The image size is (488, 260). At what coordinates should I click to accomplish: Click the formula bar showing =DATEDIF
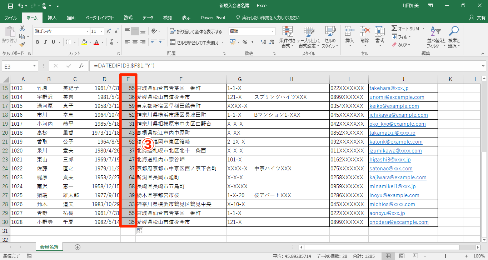point(284,66)
